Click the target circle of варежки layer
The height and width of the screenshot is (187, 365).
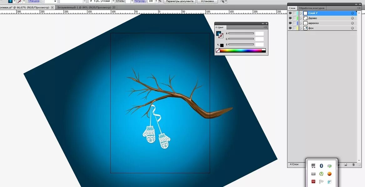click(352, 23)
